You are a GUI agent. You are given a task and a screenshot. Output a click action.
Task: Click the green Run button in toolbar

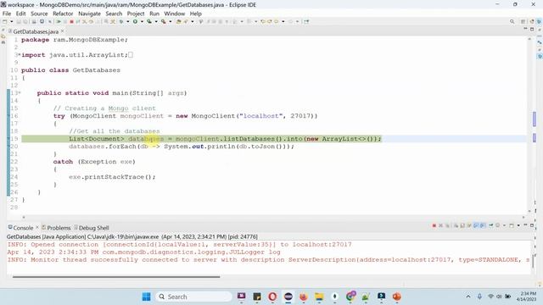tap(135, 21)
